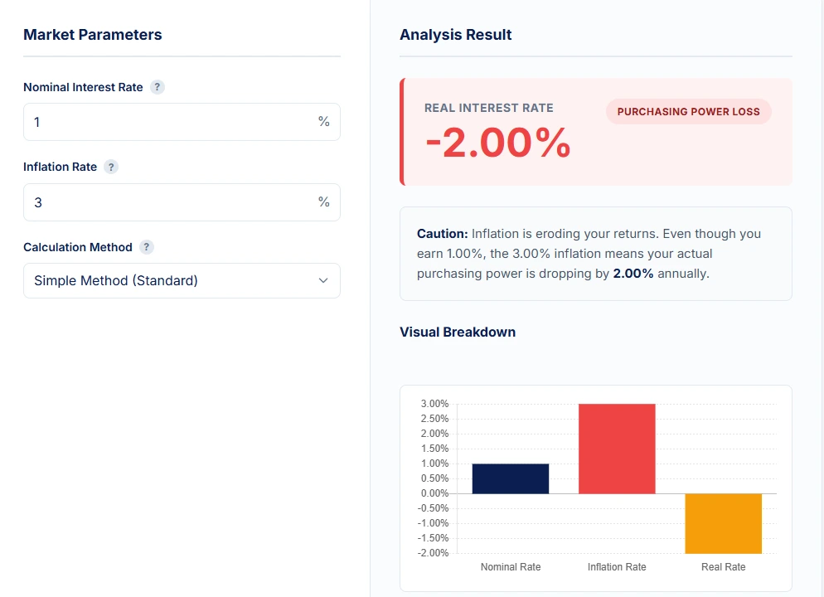Open the Simple Method (Standard) dropdown
The width and height of the screenshot is (824, 597).
182,280
